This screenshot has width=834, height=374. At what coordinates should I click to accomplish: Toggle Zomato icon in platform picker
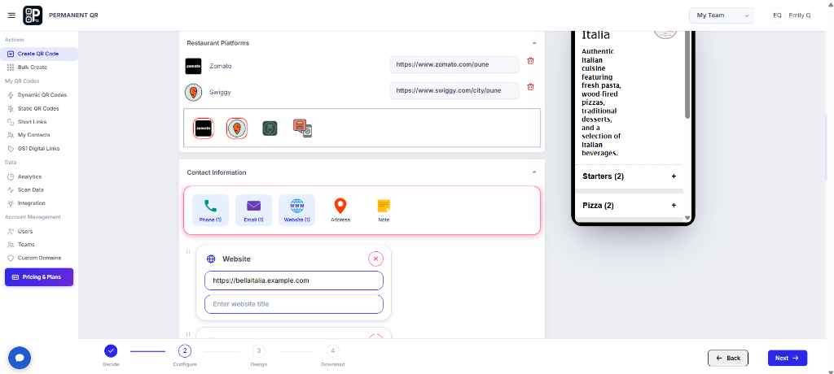[203, 128]
